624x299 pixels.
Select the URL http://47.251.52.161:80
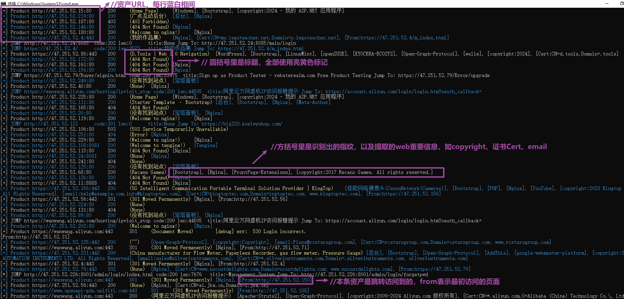click(x=63, y=65)
